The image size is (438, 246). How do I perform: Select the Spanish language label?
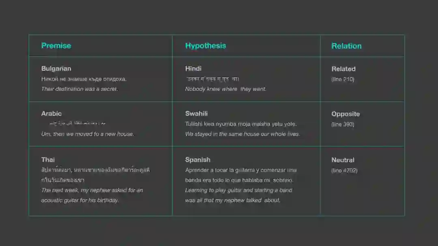coord(198,160)
